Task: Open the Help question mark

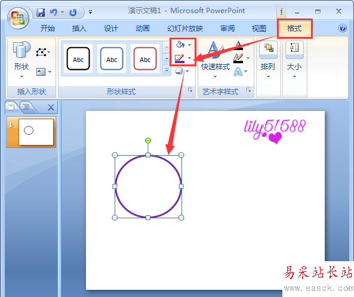Action: click(343, 28)
